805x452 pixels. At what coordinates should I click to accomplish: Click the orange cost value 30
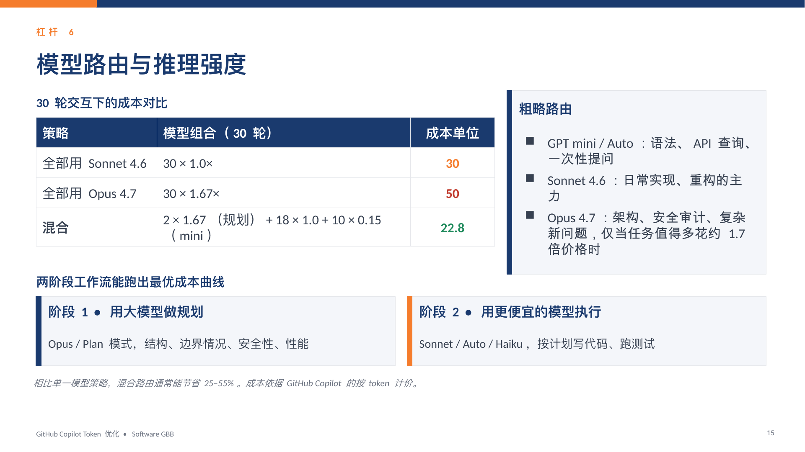[x=453, y=164]
